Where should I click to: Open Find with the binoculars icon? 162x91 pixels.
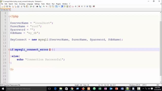[37, 7]
